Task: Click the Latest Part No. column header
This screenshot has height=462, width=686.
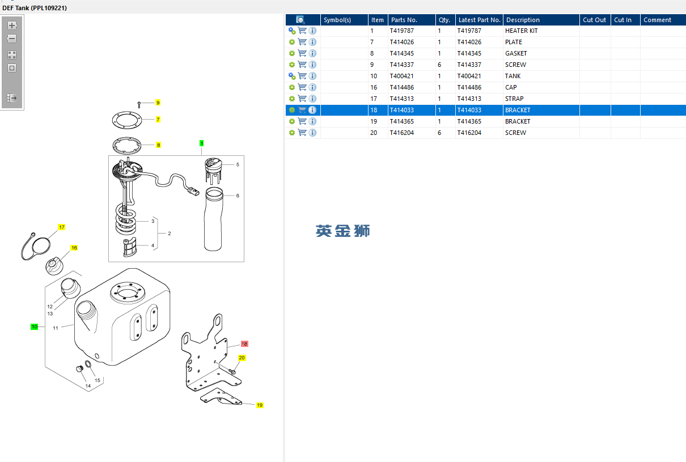Action: 479,20
